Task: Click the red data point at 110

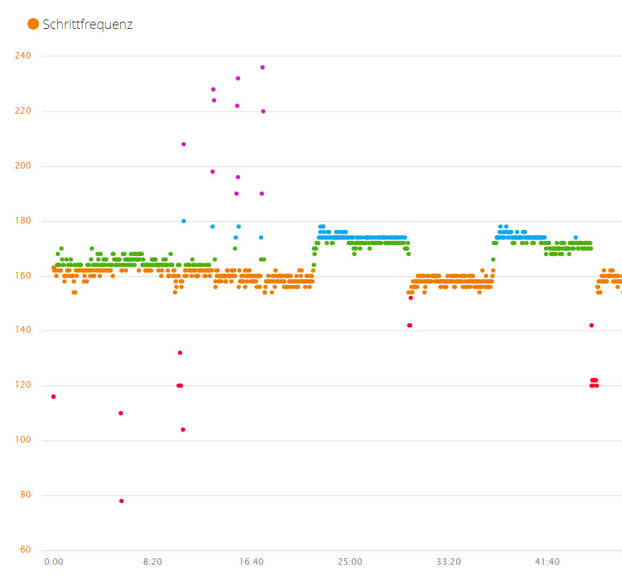Action: click(121, 414)
